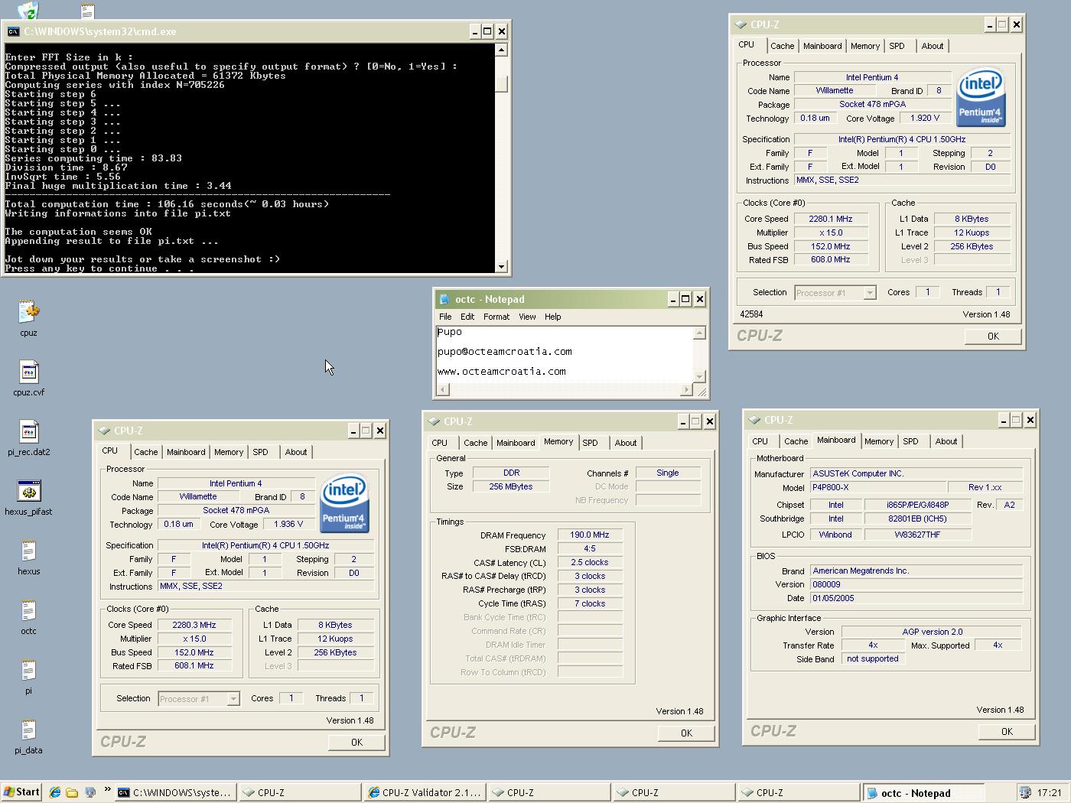Click OK in the 1.920 V CPU-Z window
Screen dimensions: 1071x803
[x=993, y=336]
